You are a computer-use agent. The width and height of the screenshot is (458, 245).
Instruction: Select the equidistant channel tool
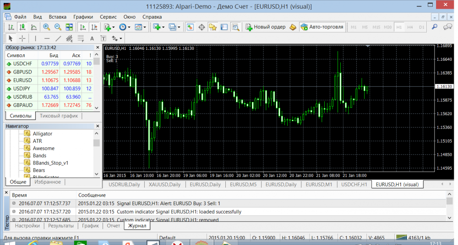click(69, 38)
